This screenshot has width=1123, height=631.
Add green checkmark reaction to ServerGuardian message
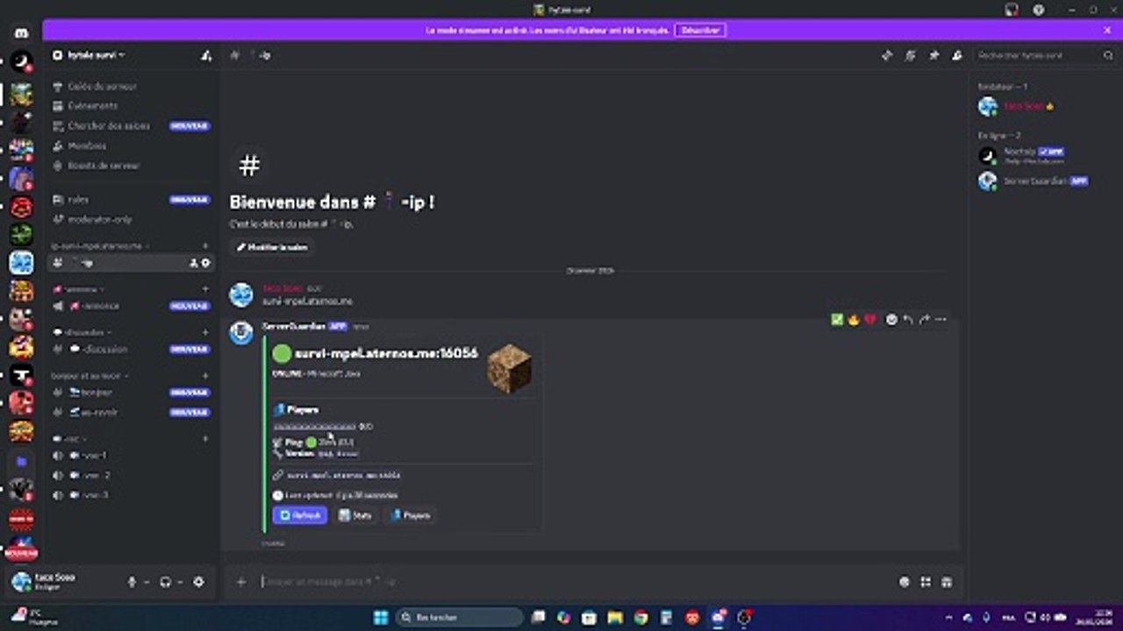[837, 320]
